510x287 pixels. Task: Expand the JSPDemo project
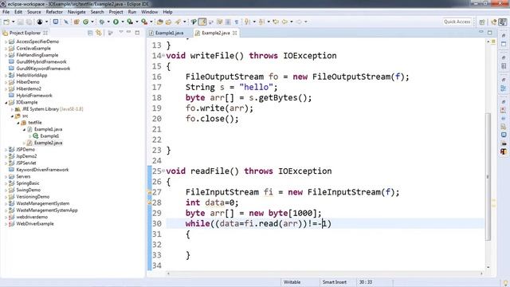click(6, 150)
